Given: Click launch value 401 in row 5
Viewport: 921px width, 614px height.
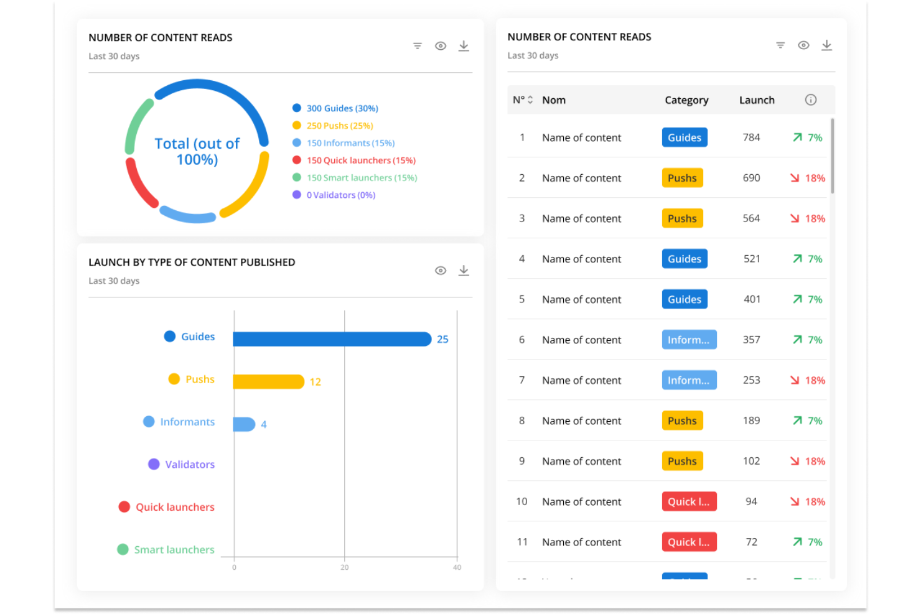Looking at the screenshot, I should click(x=752, y=299).
